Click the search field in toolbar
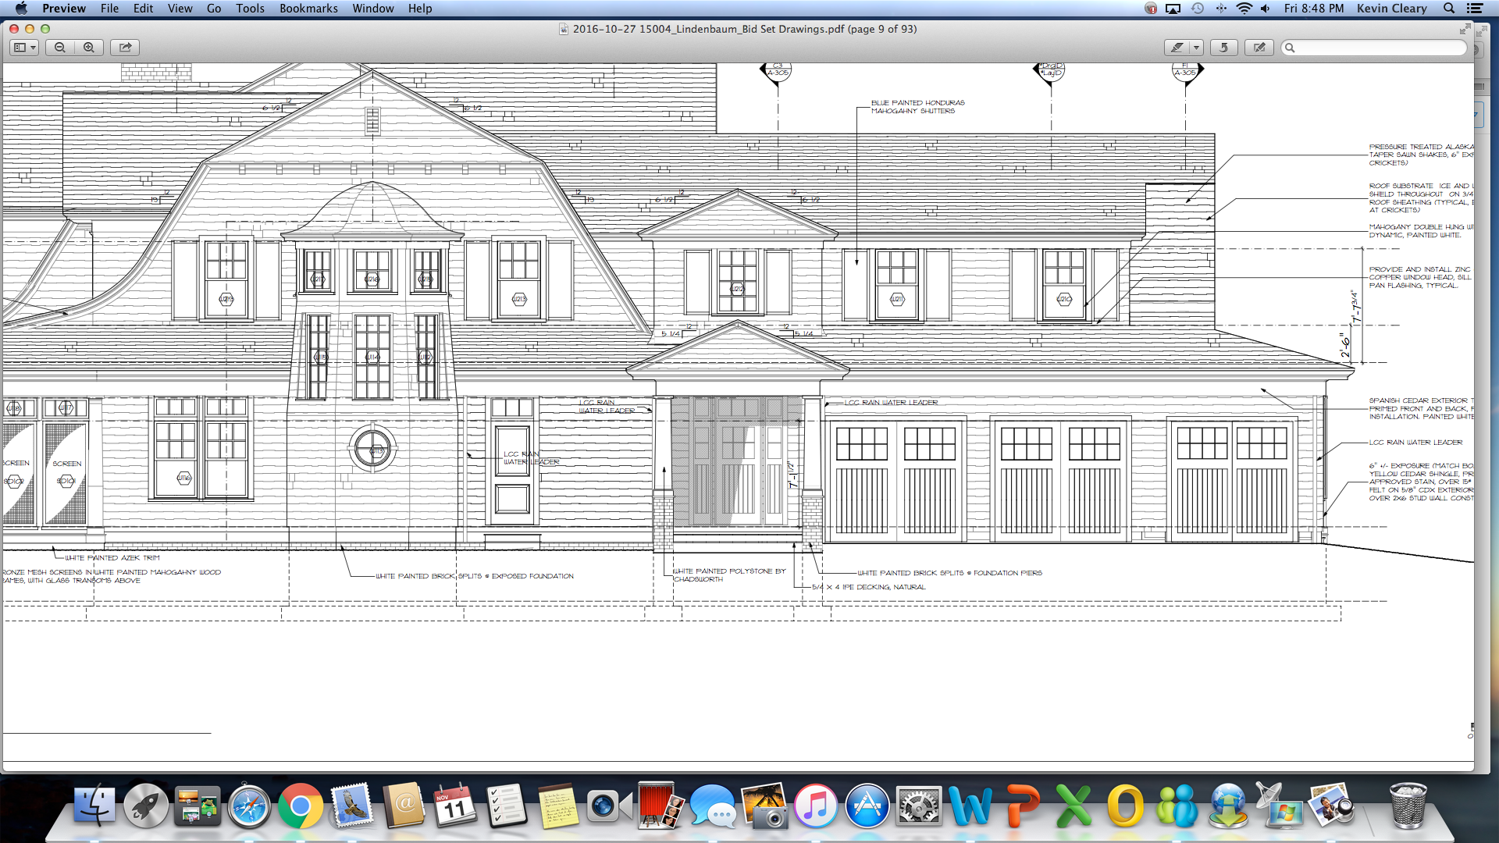The width and height of the screenshot is (1499, 843). [1378, 48]
